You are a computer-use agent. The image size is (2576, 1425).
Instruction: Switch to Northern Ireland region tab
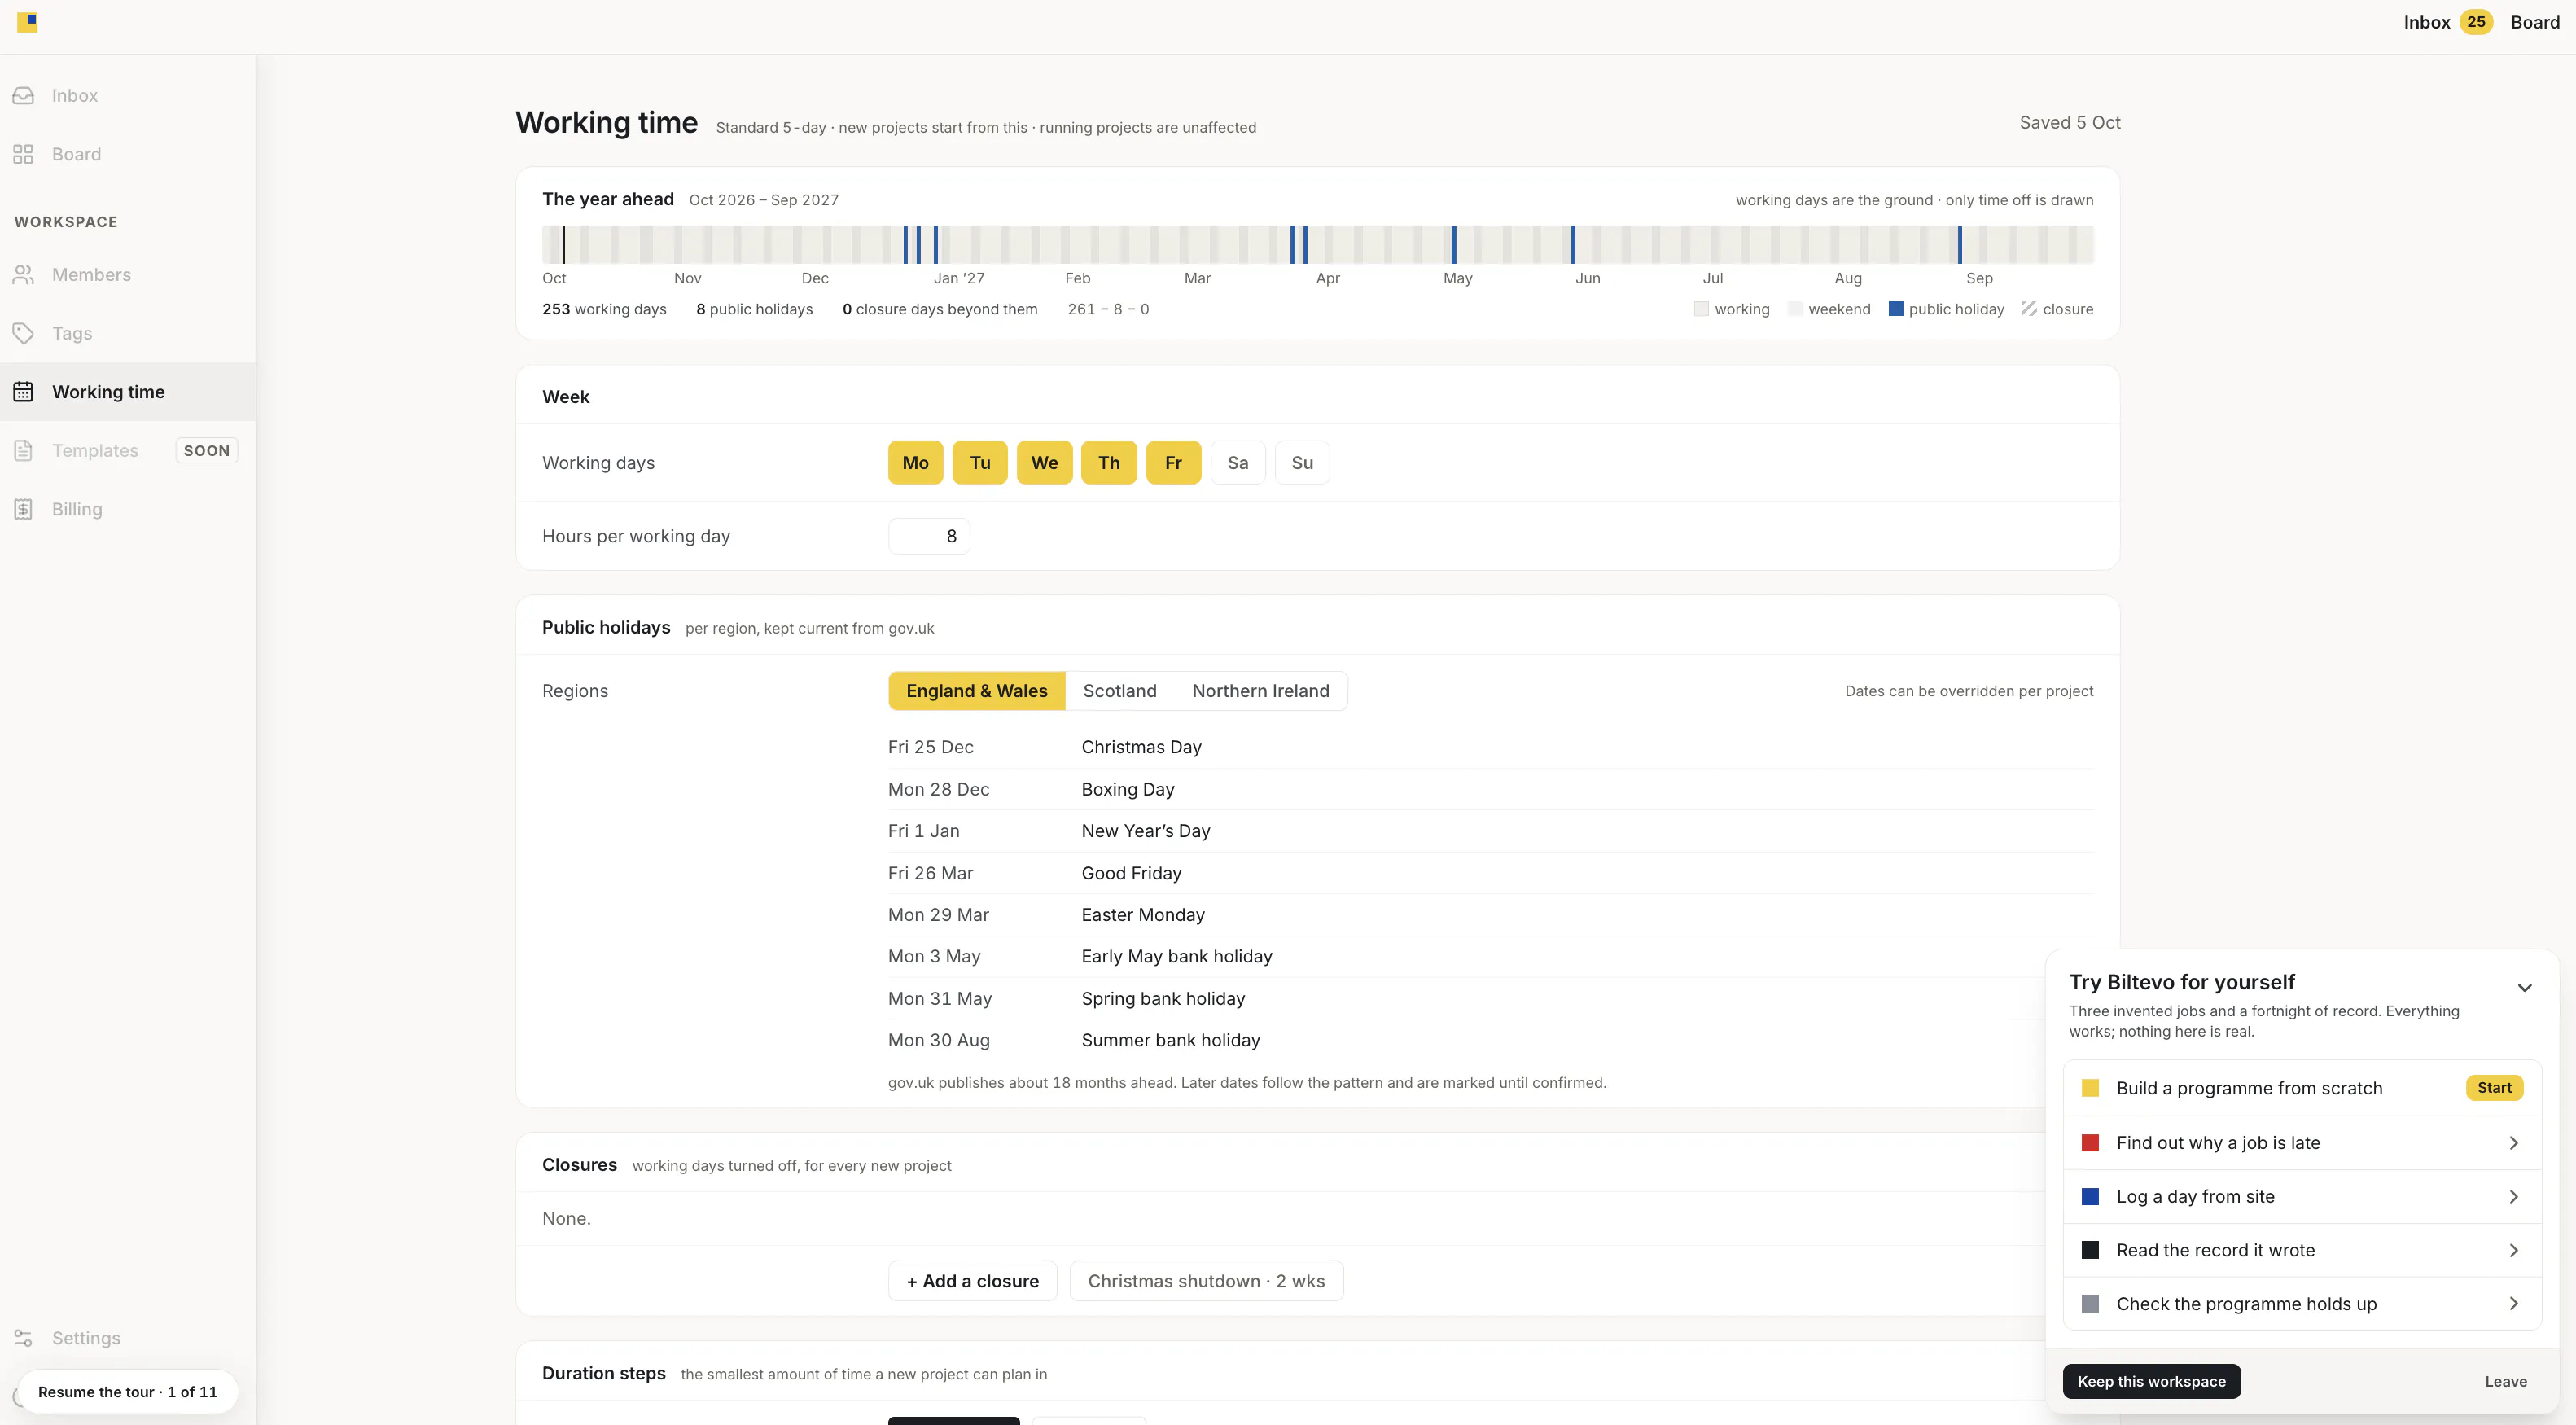pyautogui.click(x=1260, y=691)
